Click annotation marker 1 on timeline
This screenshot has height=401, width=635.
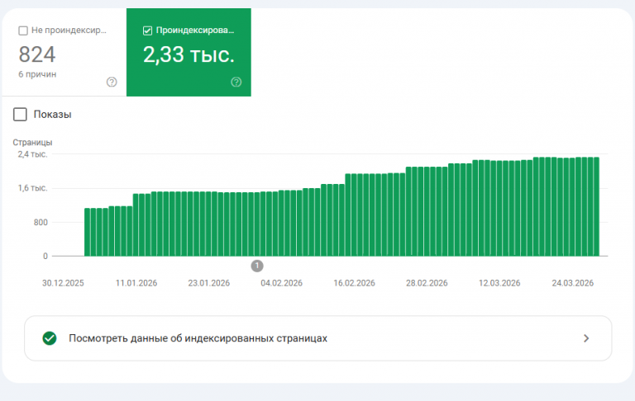click(257, 266)
